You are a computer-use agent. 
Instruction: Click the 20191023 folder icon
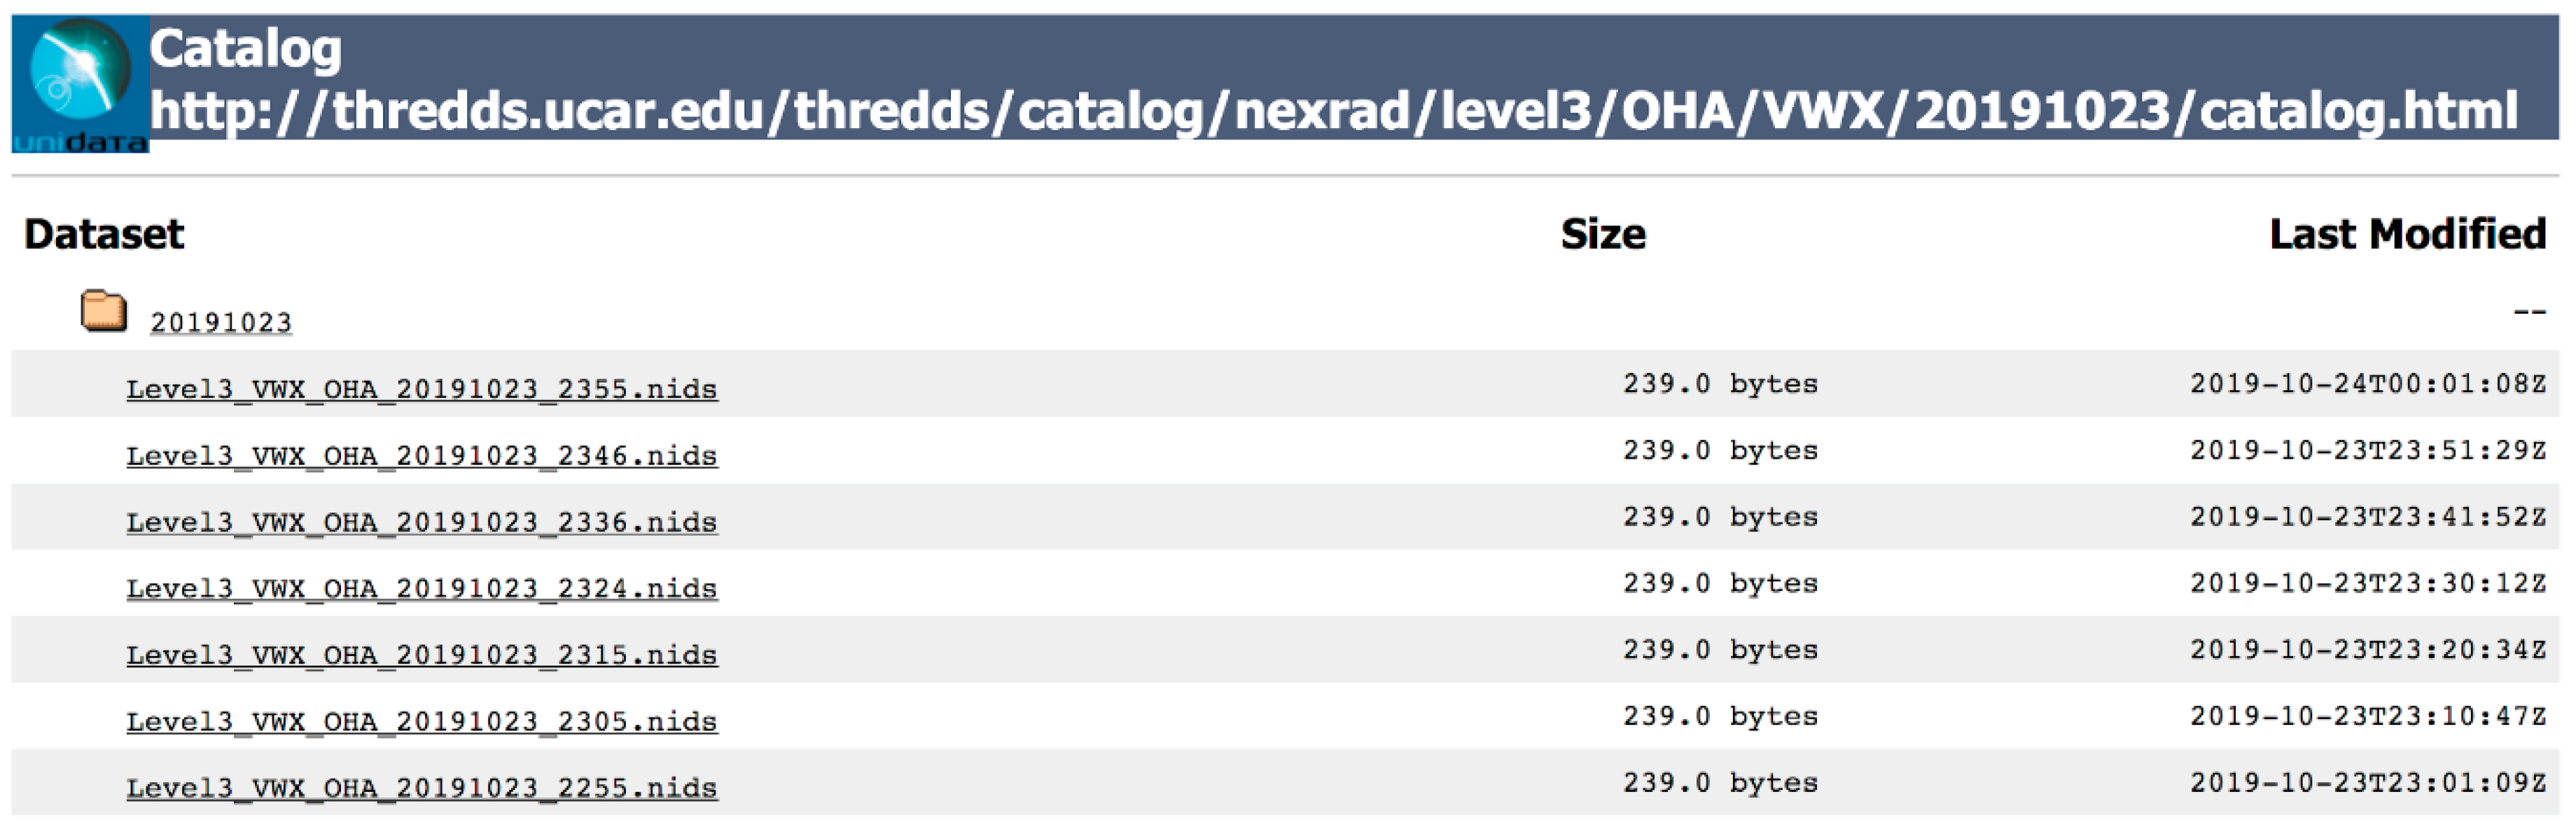click(103, 311)
